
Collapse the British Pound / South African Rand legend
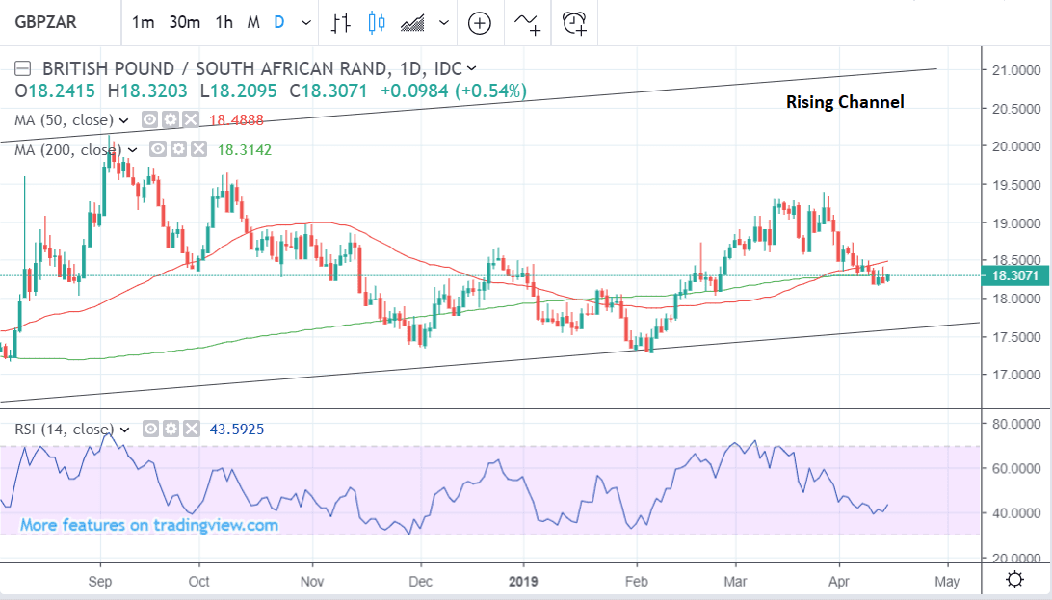point(23,68)
